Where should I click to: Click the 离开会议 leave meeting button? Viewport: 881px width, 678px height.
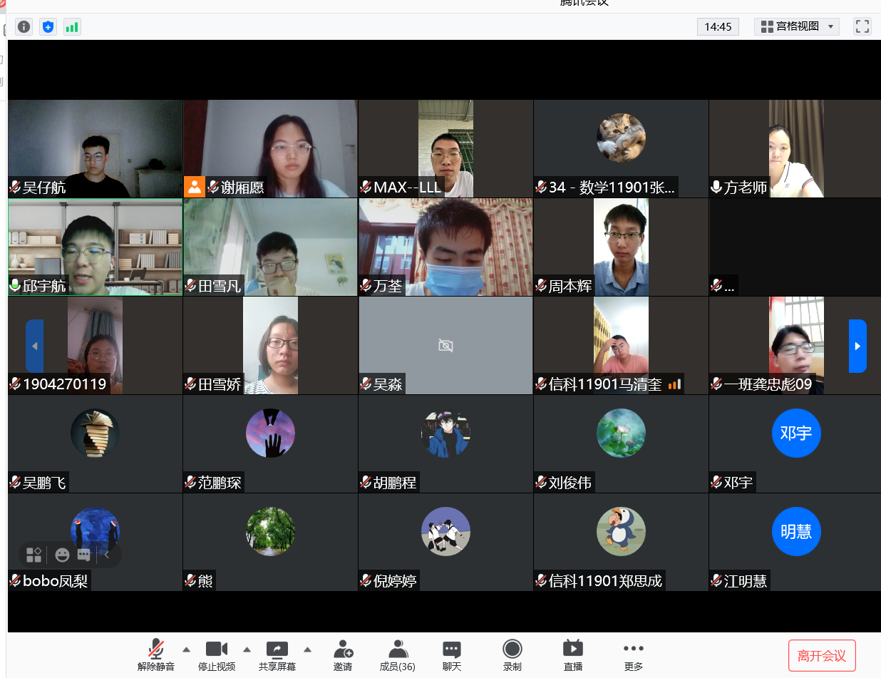(x=822, y=656)
